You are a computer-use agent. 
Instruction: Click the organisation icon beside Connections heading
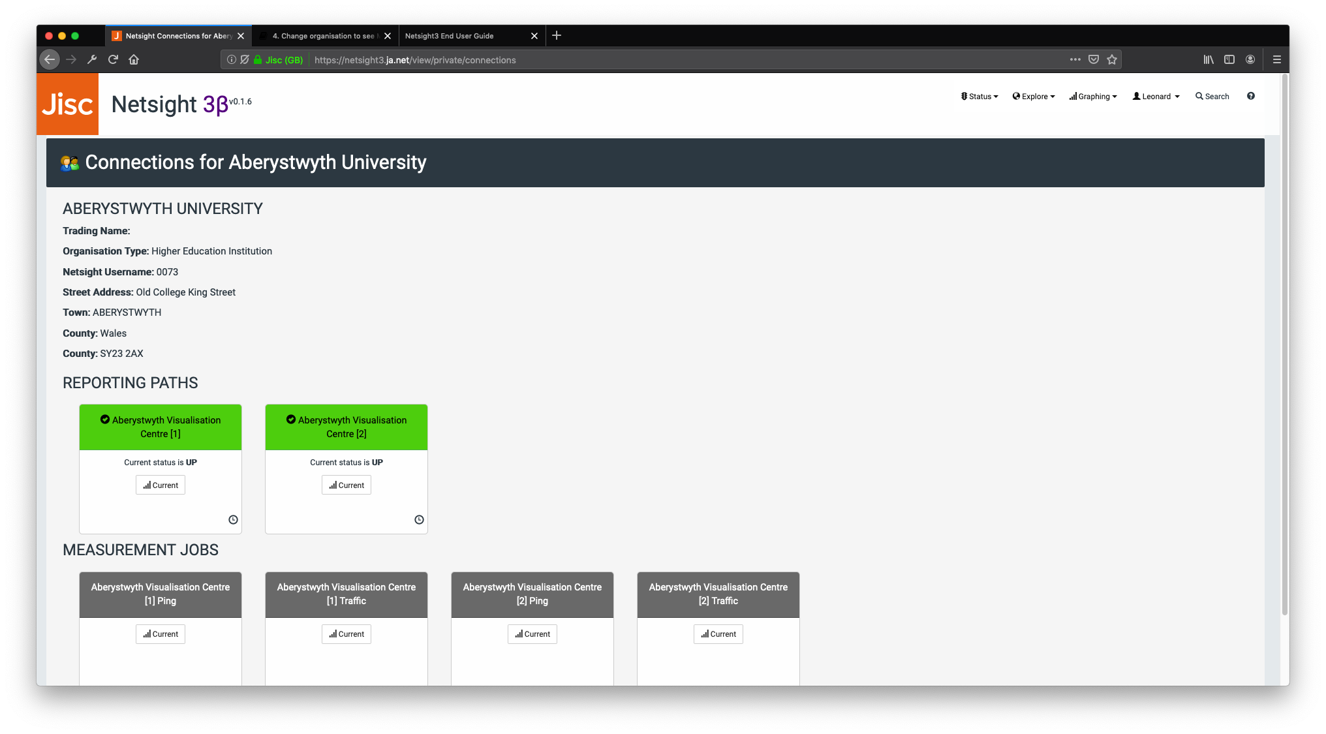(70, 163)
